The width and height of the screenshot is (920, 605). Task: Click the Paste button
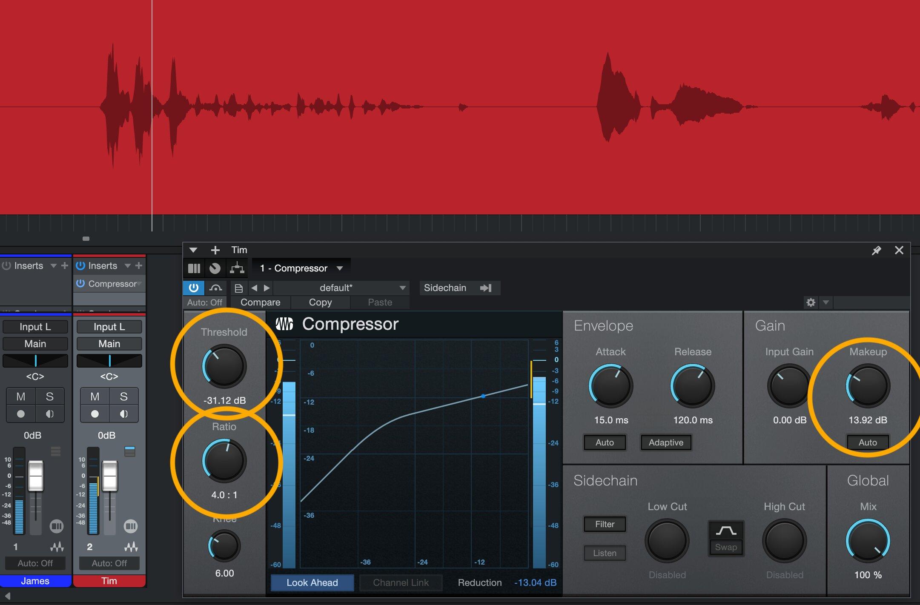point(380,302)
